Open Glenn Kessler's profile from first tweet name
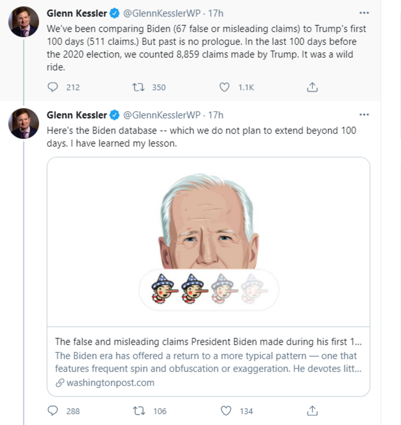The image size is (401, 425). coord(76,13)
